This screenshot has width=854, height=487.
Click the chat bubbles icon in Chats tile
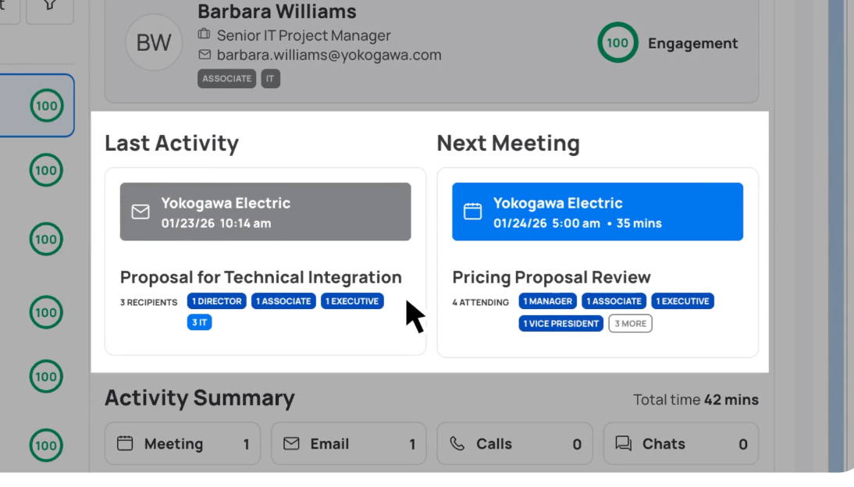point(624,443)
